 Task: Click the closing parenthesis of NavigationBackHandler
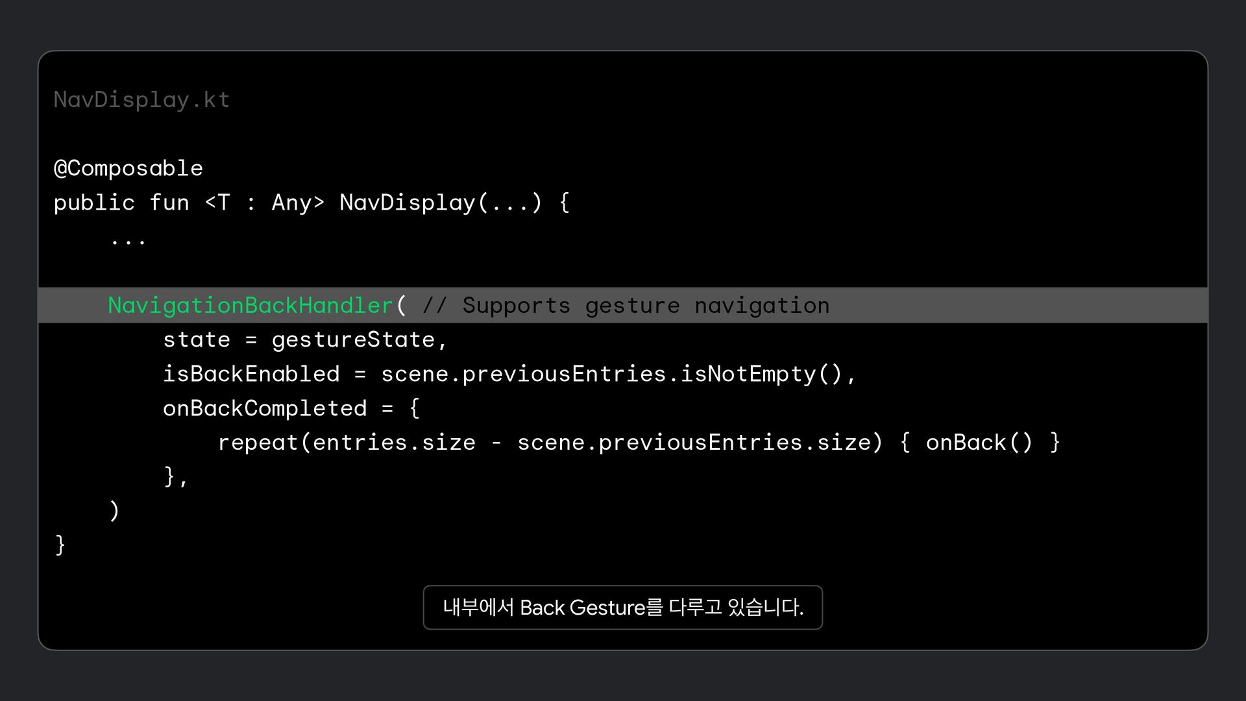click(114, 511)
